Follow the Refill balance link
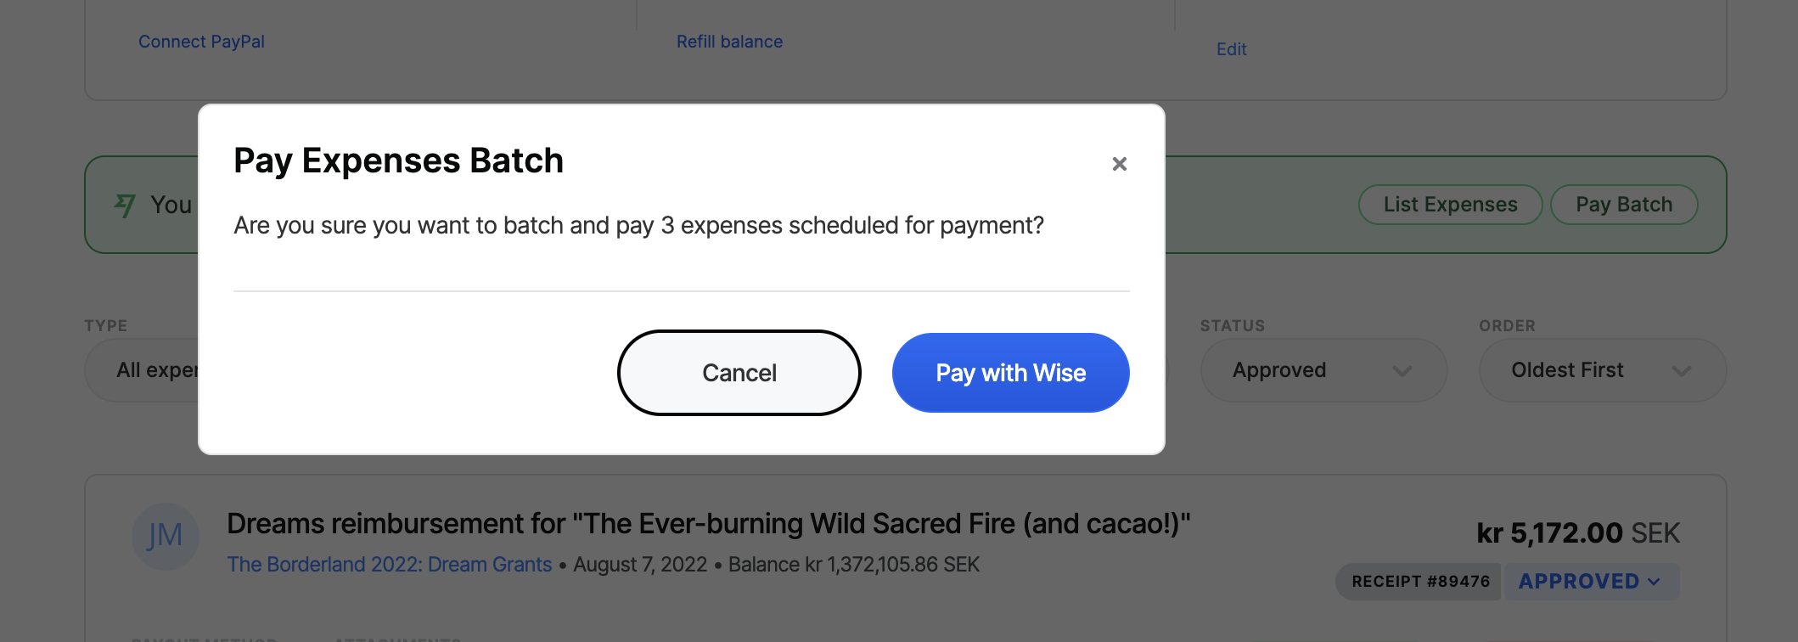Image resolution: width=1798 pixels, height=642 pixels. click(x=729, y=42)
